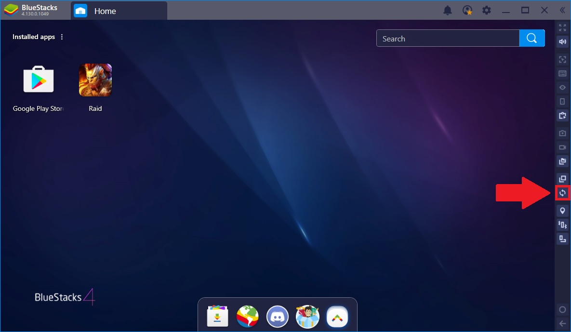Open the account profile icon
The image size is (571, 332).
(x=467, y=10)
